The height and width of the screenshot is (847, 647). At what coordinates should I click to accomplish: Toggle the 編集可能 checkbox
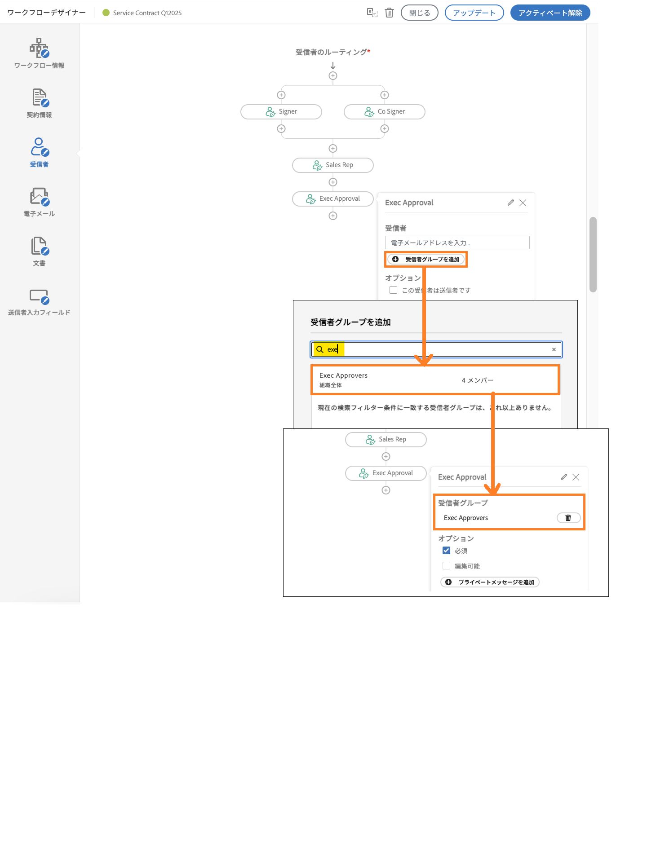(447, 566)
